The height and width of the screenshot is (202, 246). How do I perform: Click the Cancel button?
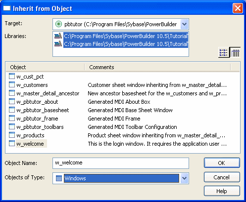coord(222,177)
